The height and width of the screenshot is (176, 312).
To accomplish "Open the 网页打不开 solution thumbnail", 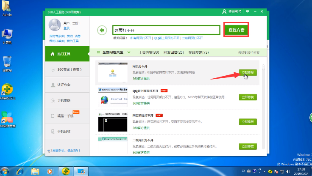I will point(113,72).
